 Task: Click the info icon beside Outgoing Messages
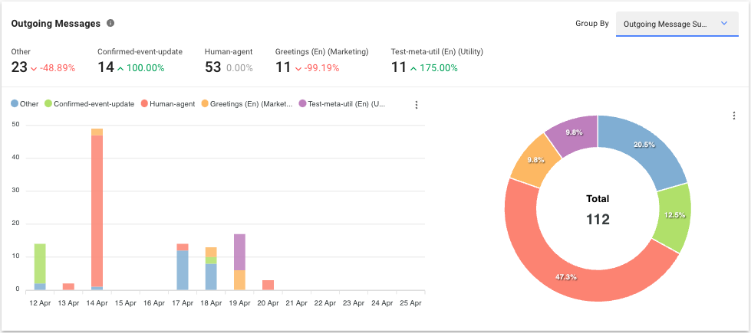tap(110, 24)
